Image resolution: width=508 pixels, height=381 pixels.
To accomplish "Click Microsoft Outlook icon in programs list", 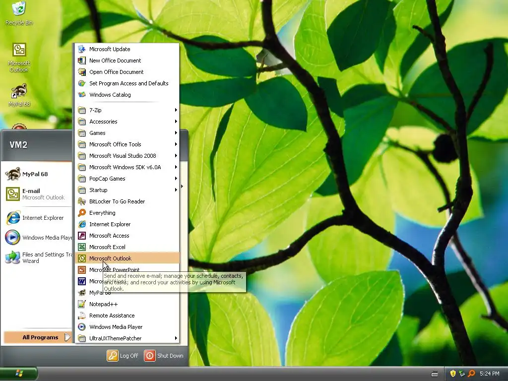I will (82, 258).
